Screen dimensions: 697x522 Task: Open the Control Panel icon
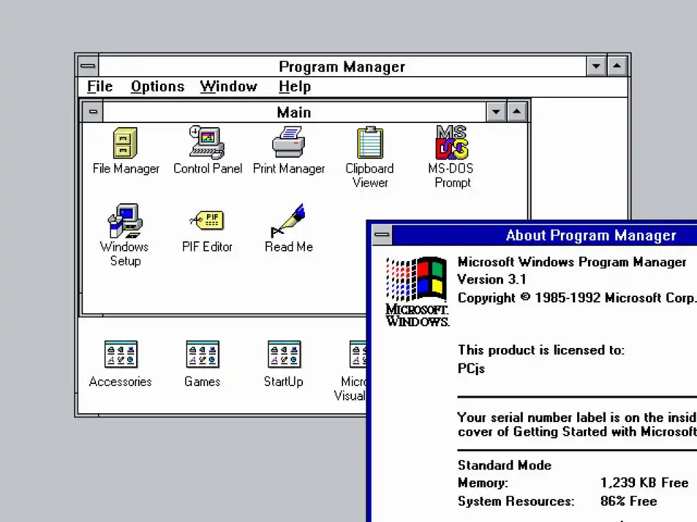click(208, 151)
